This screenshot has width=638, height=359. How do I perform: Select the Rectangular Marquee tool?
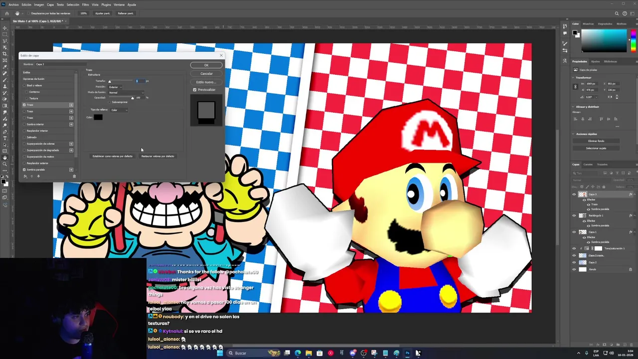(x=4, y=34)
